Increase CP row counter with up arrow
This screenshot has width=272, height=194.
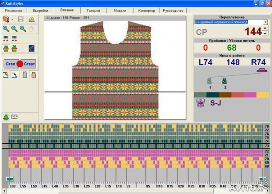point(265,28)
